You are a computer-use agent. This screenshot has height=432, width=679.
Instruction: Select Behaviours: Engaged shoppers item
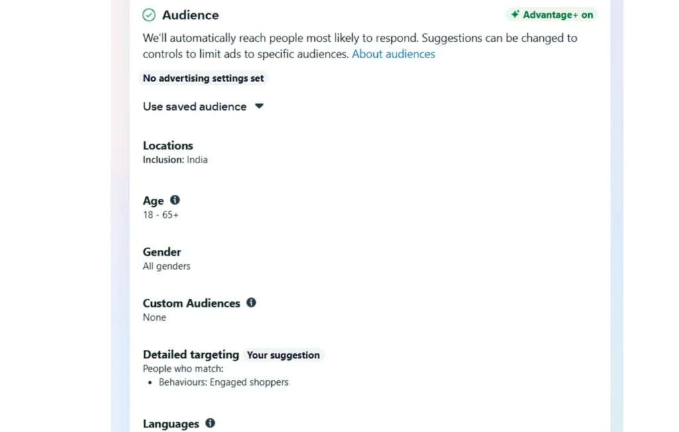pyautogui.click(x=223, y=382)
